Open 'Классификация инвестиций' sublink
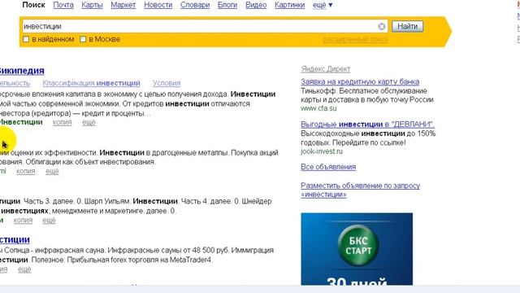The height and width of the screenshot is (293, 520). coord(92,83)
